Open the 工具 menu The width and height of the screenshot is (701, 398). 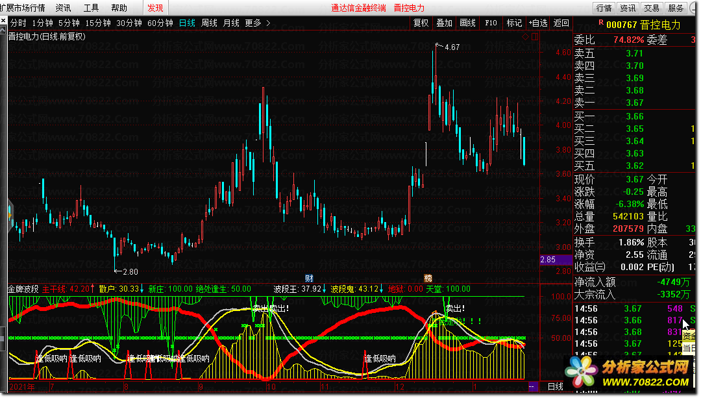pyautogui.click(x=91, y=8)
